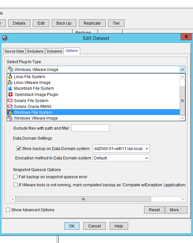
Task: Open the Encryption method dropdown
Action: pyautogui.click(x=147, y=158)
